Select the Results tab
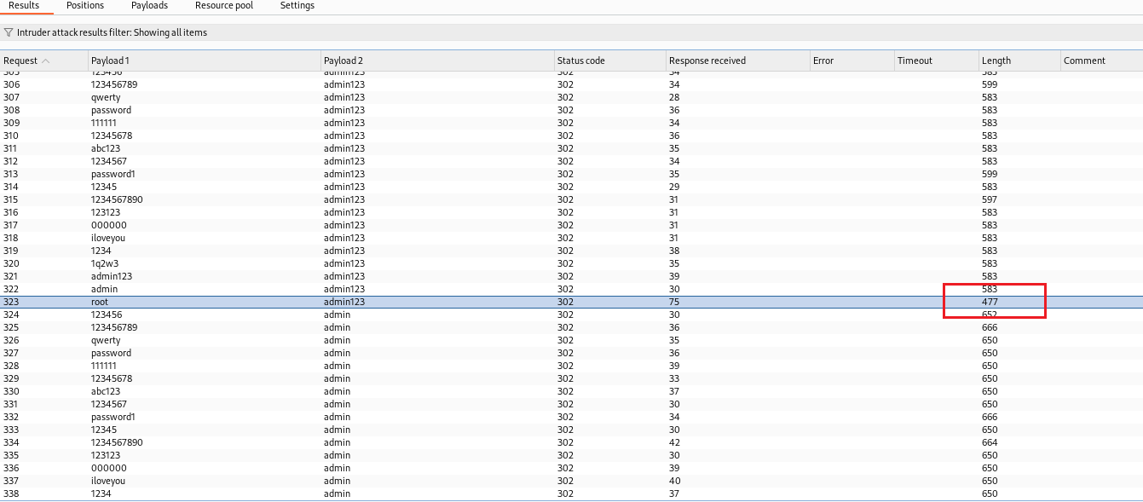Screen dimensions: 1143x502 click(x=24, y=6)
